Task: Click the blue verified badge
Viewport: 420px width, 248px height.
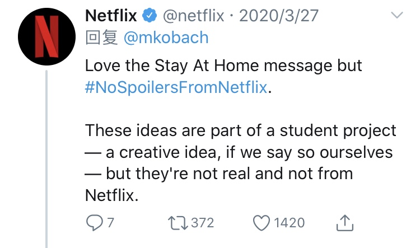Action: [x=150, y=15]
